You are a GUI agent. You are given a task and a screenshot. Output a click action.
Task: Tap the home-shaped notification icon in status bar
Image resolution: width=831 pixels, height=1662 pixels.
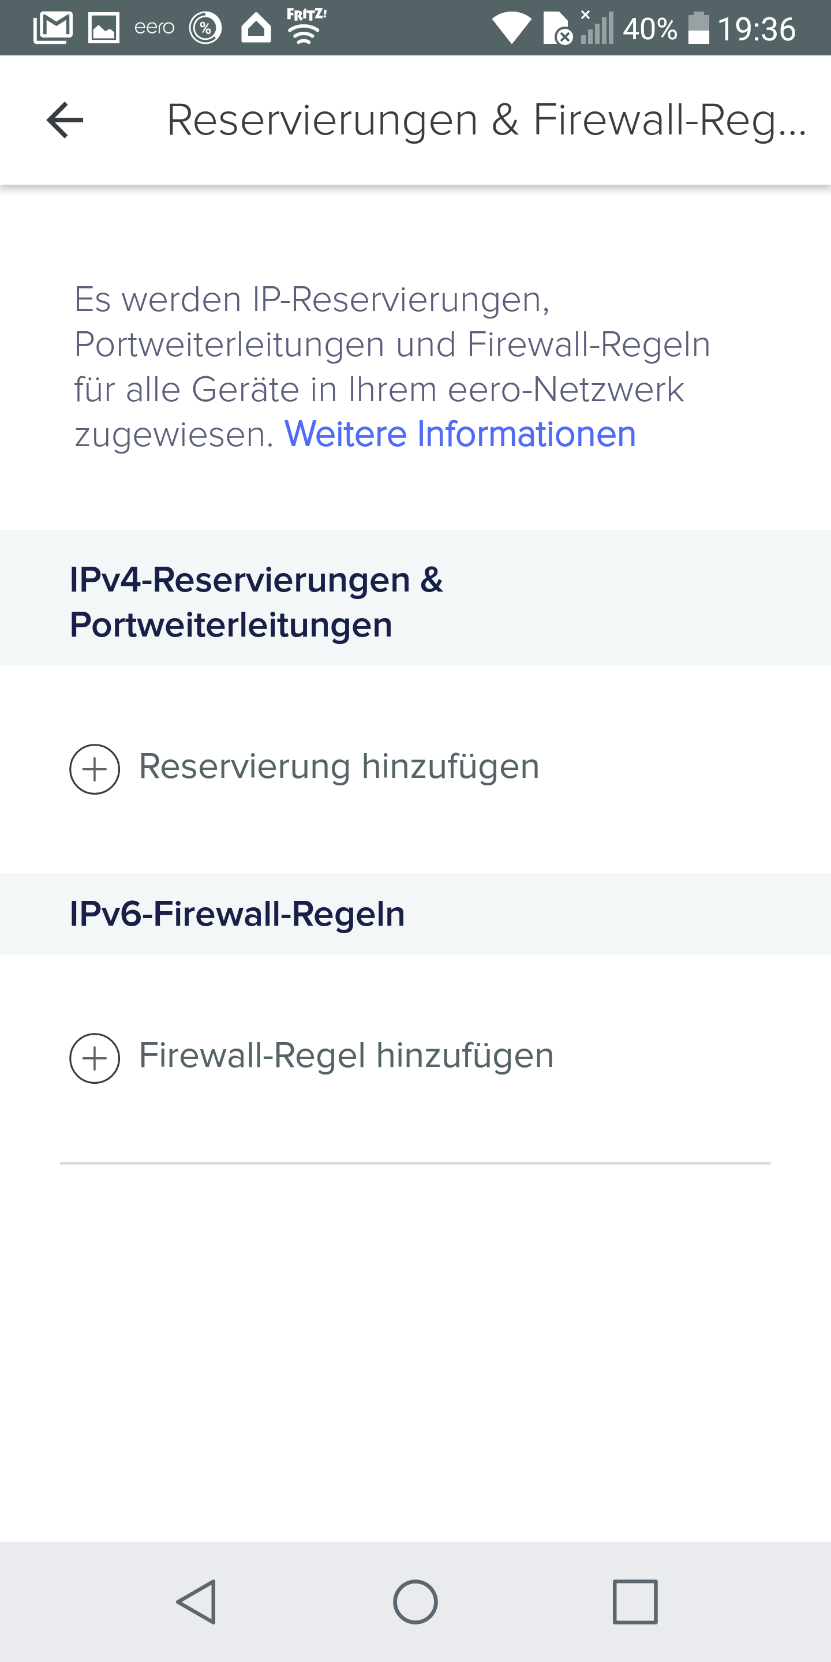(256, 28)
